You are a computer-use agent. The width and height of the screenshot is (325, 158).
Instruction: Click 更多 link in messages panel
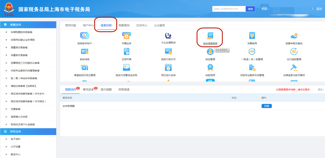(x=321, y=90)
